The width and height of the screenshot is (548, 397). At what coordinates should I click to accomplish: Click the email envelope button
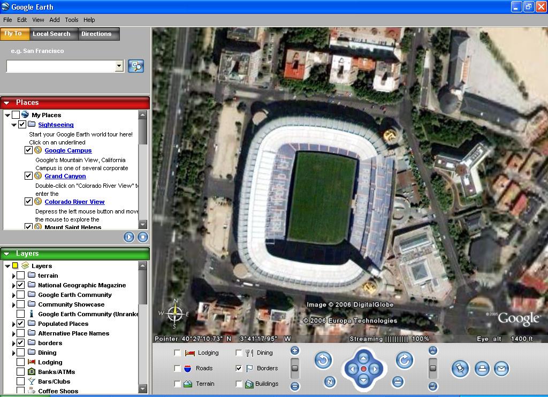pyautogui.click(x=501, y=369)
